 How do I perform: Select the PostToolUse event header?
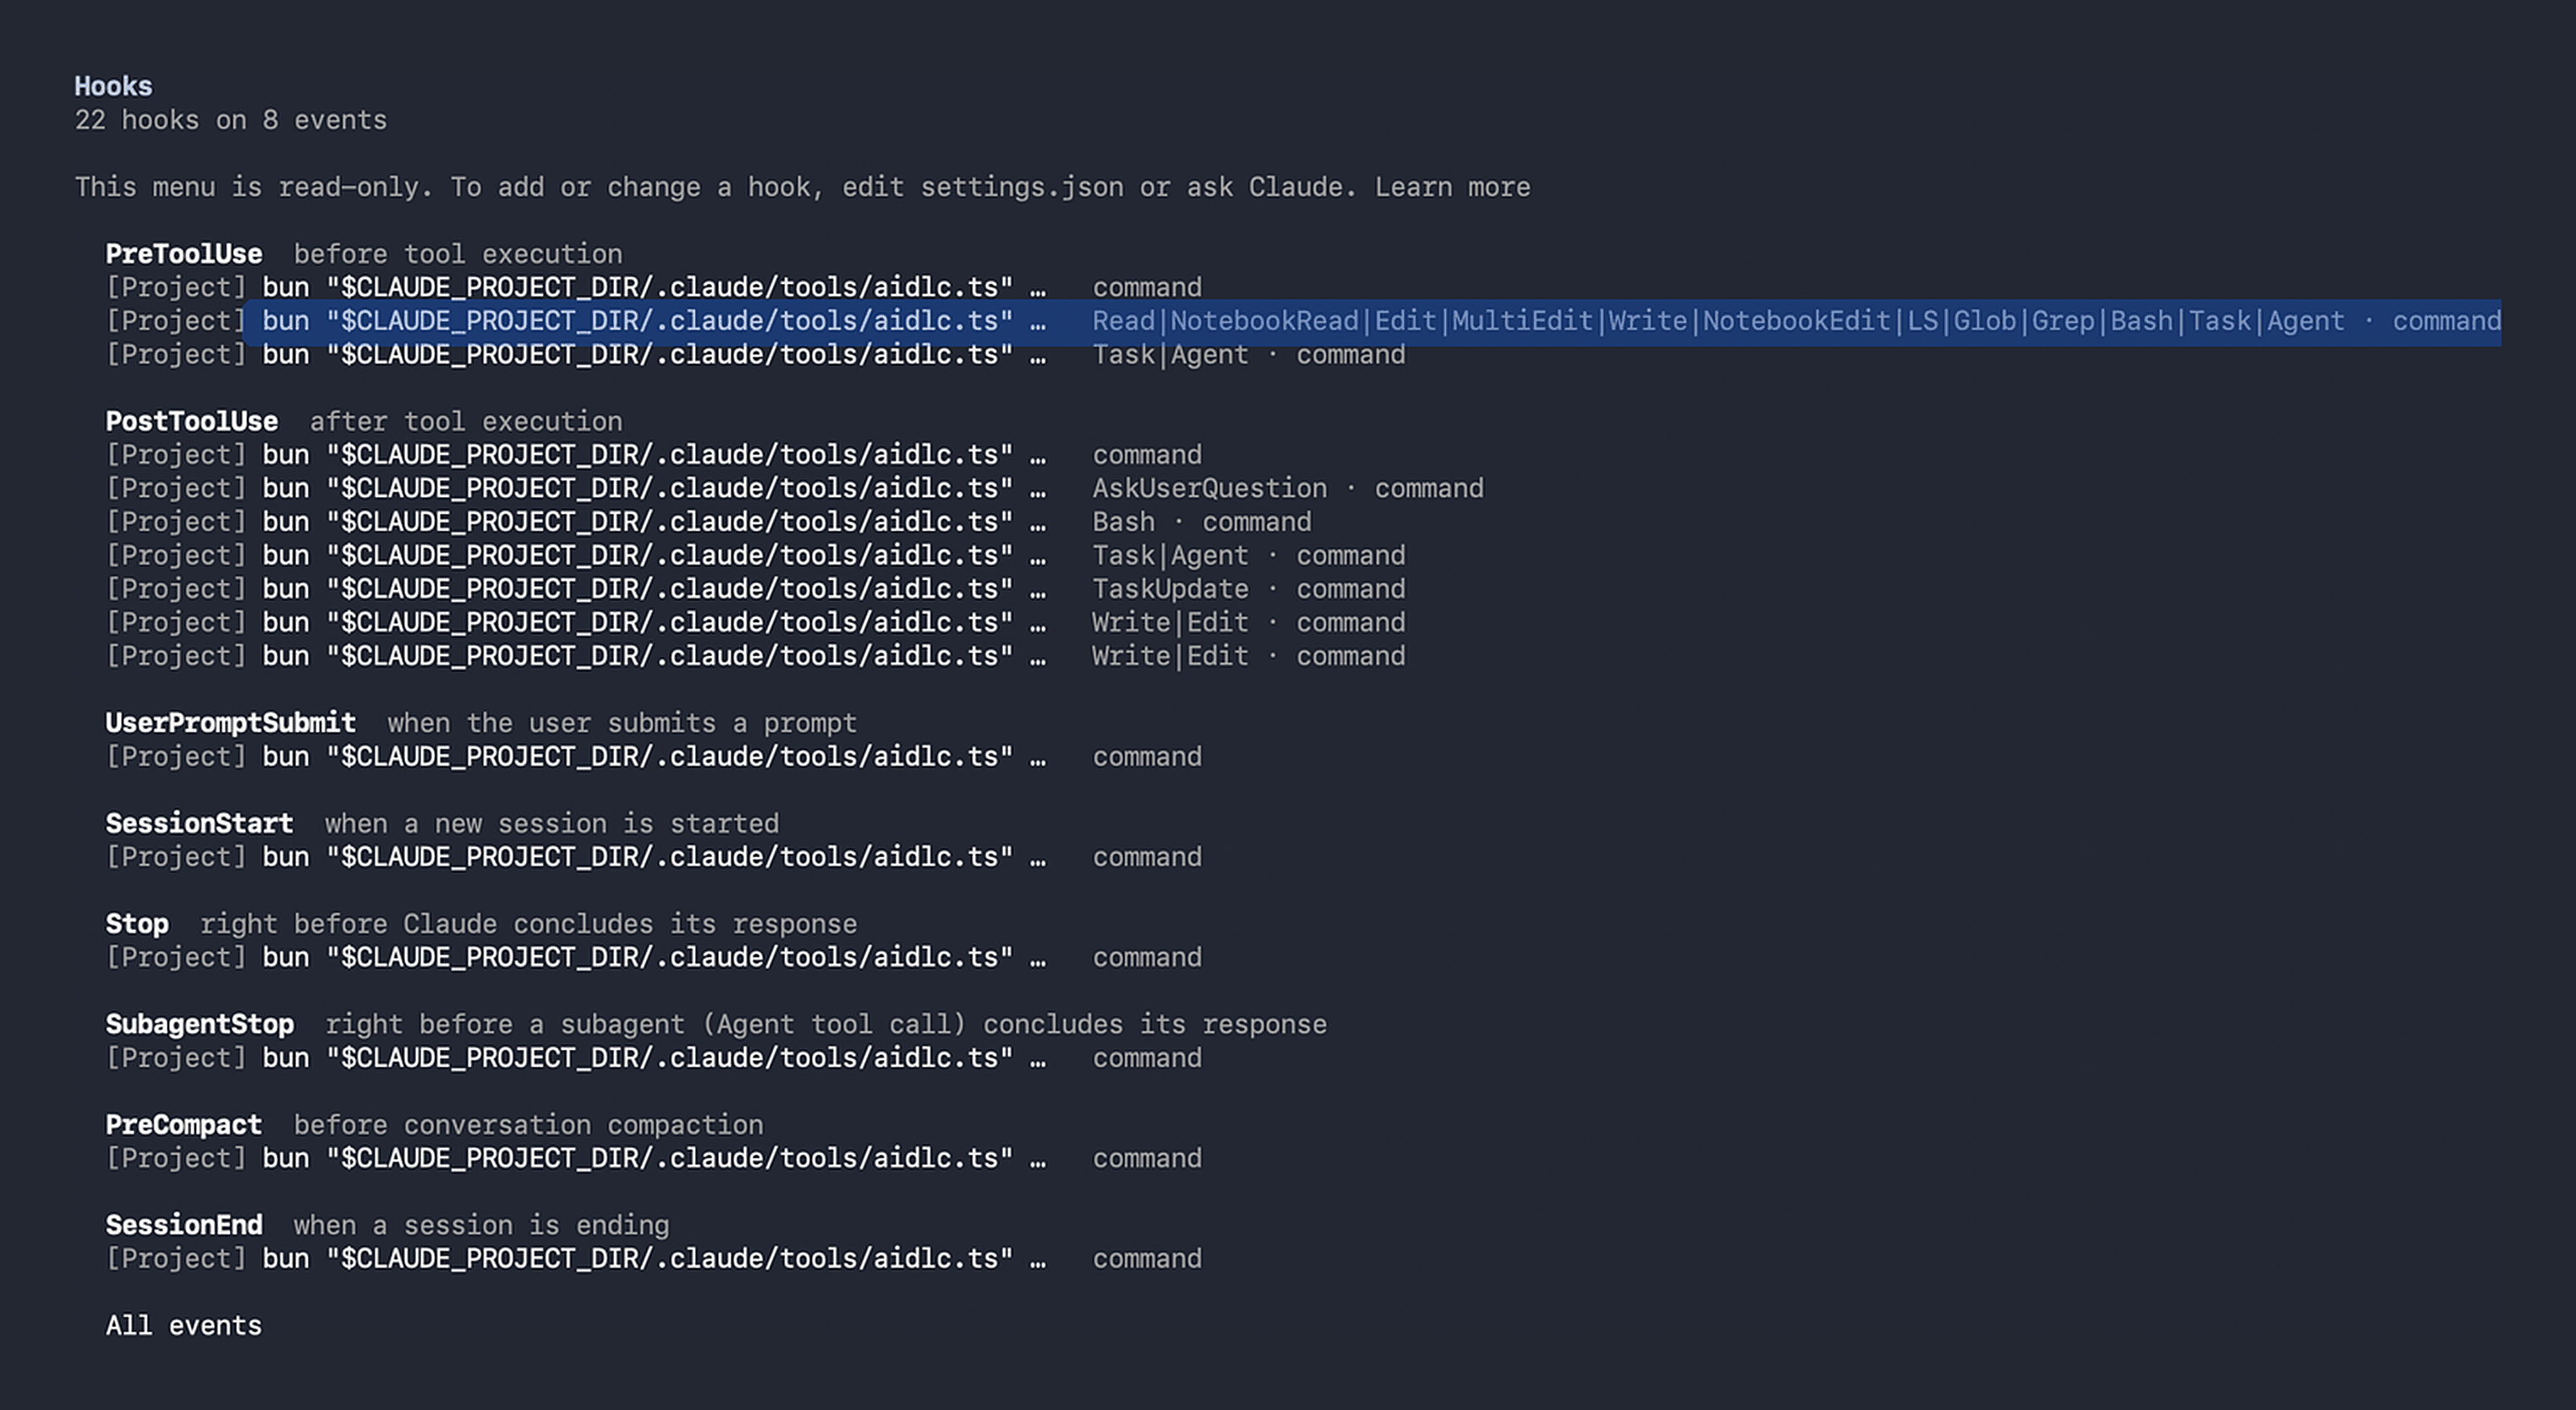click(x=192, y=422)
